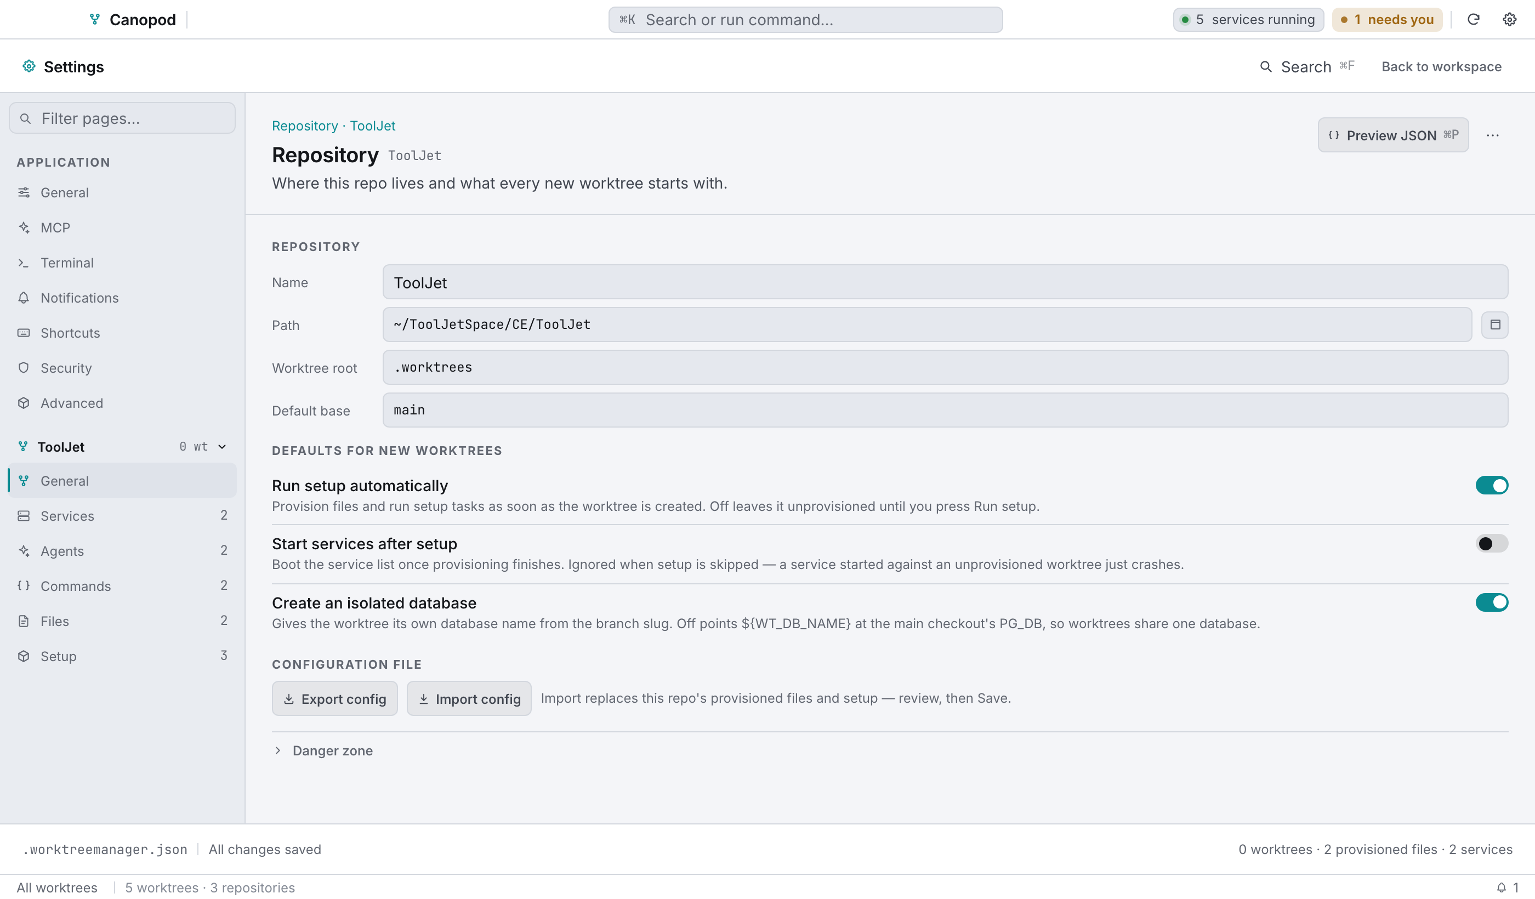Edit the repository Name field

945,282
